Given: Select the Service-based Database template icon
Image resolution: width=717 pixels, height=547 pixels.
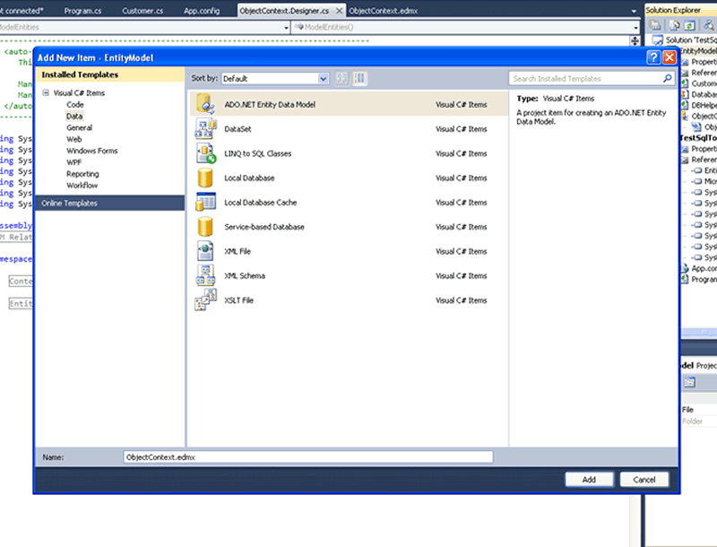Looking at the screenshot, I should [x=205, y=227].
